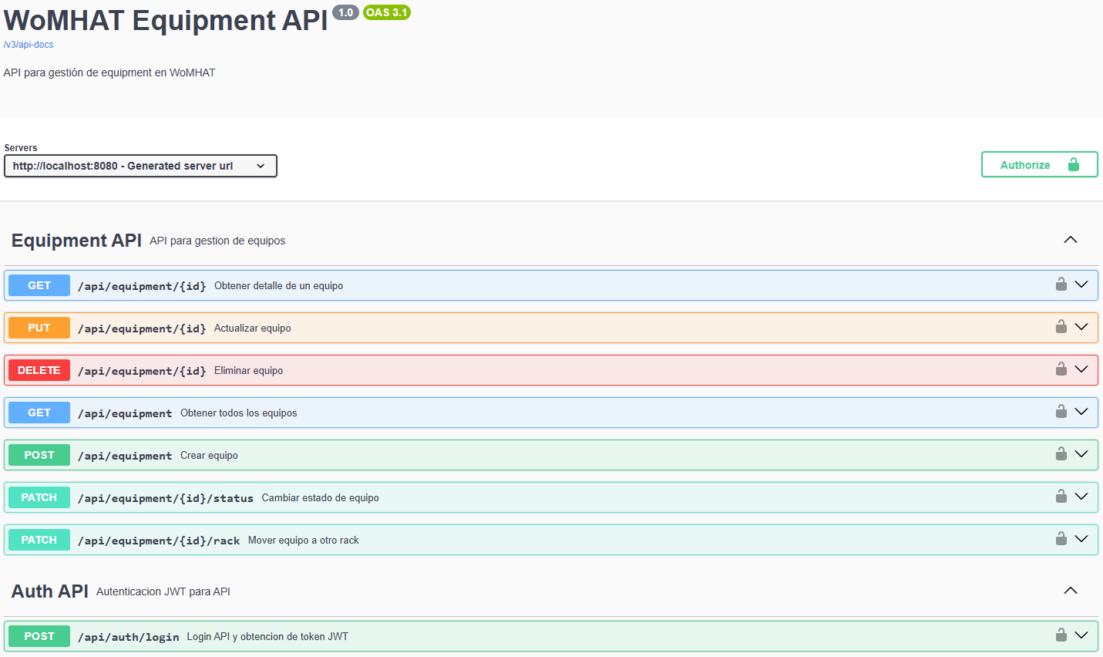Click the 'Eliminar equipo' description text
Screen dimensions: 1103x657
(x=248, y=371)
